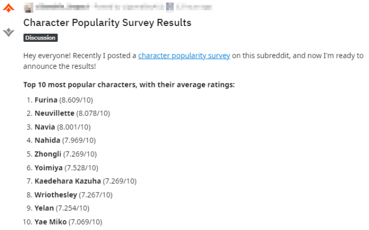
Task: Select the Neuvillette list entry
Action: [55, 113]
